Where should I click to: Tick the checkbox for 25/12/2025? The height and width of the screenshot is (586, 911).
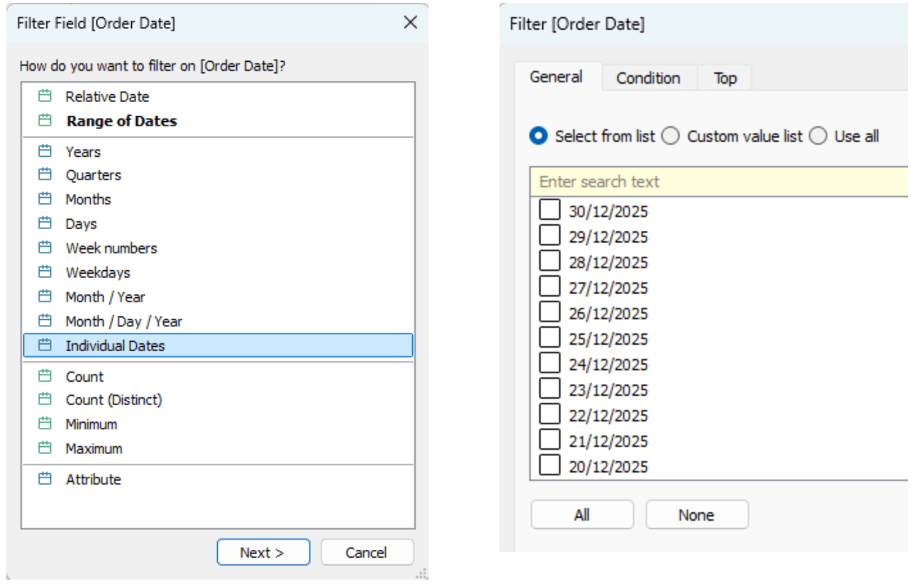[550, 338]
